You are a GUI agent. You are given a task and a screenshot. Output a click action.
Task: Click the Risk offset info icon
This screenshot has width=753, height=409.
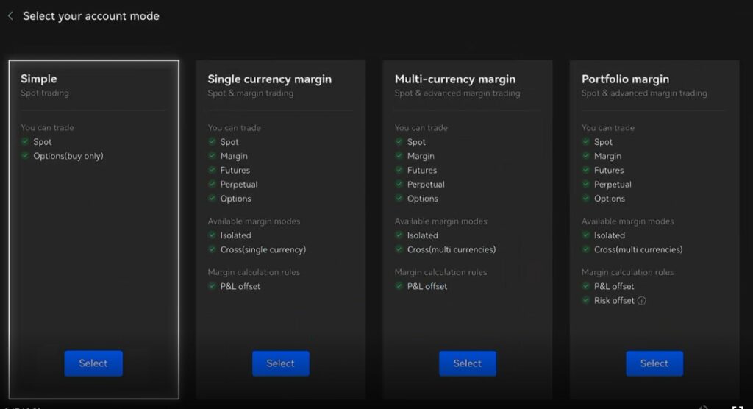pyautogui.click(x=642, y=301)
